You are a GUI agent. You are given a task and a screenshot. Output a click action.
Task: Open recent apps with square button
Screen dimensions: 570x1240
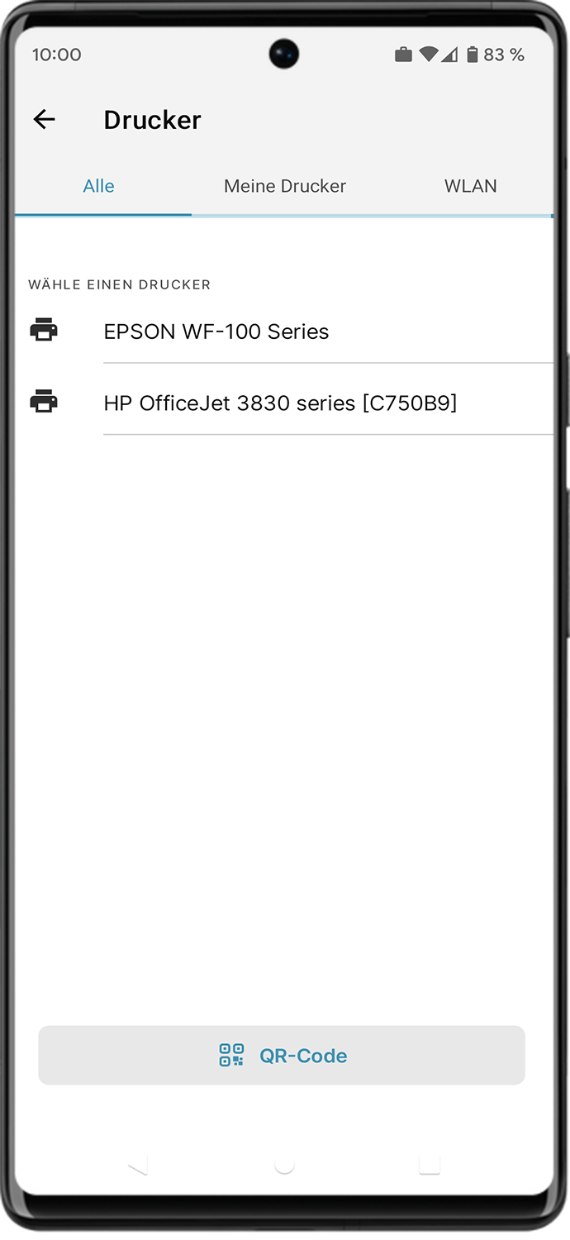430,1165
